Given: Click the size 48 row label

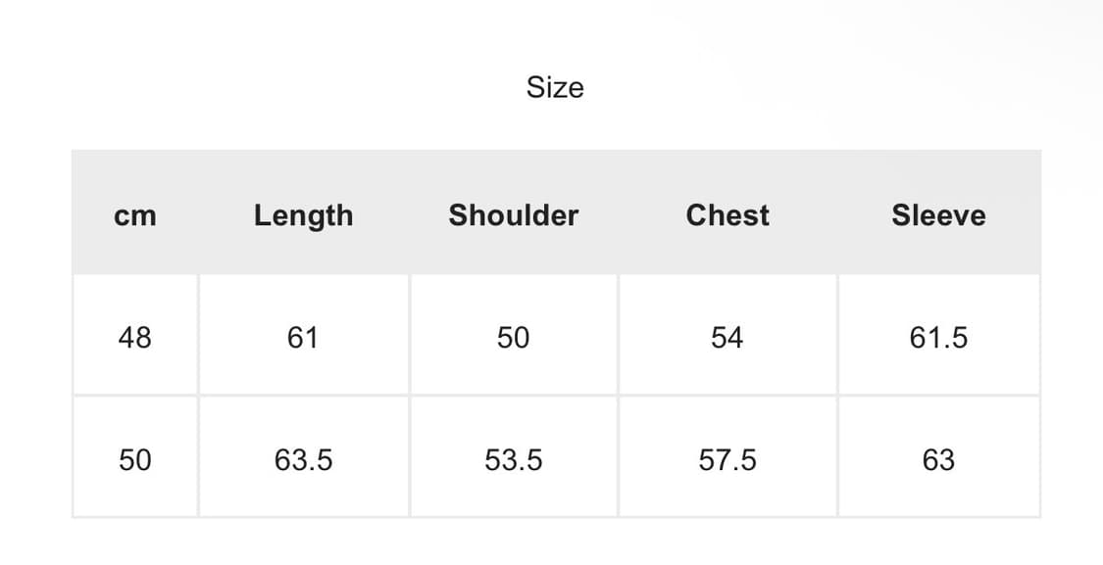Looking at the screenshot, I should [135, 338].
